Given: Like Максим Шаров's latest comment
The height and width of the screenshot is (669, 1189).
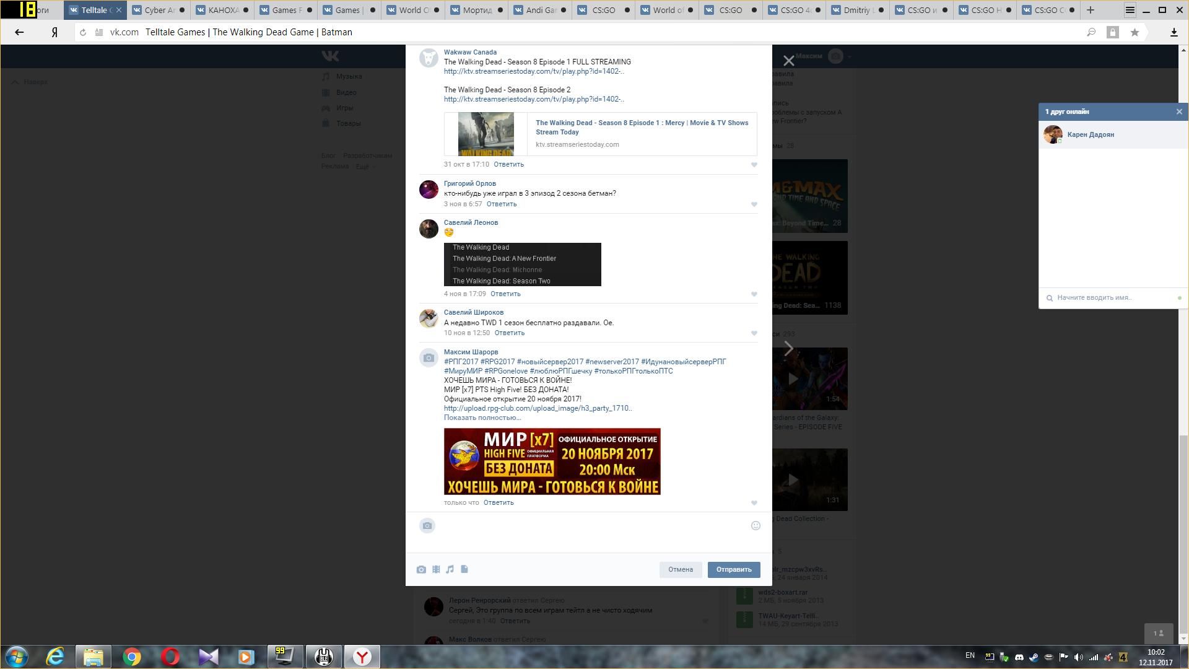Looking at the screenshot, I should [754, 503].
